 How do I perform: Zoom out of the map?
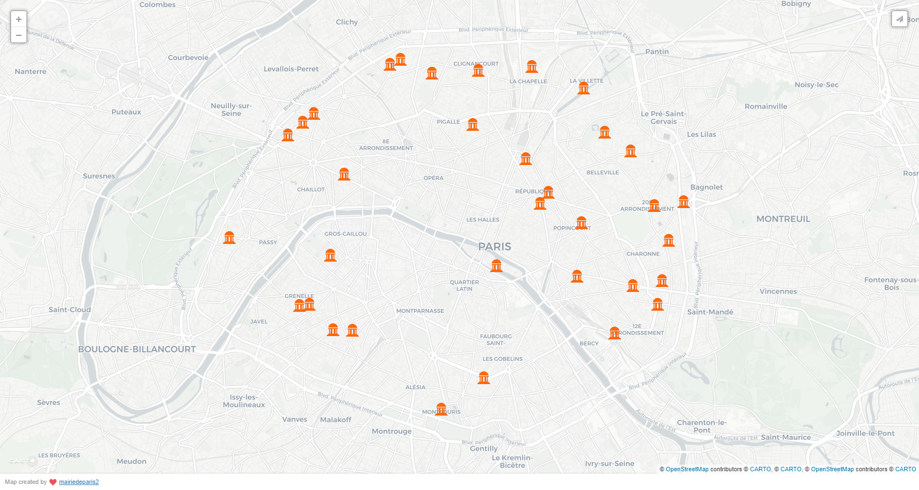click(x=19, y=35)
